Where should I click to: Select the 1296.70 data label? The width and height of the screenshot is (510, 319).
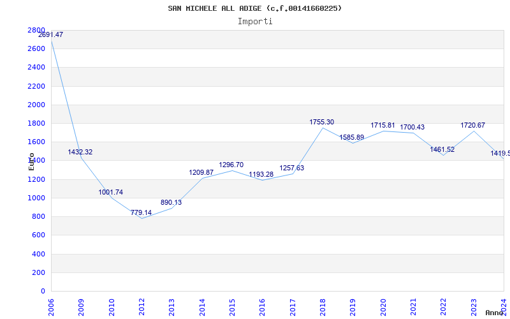tap(231, 165)
